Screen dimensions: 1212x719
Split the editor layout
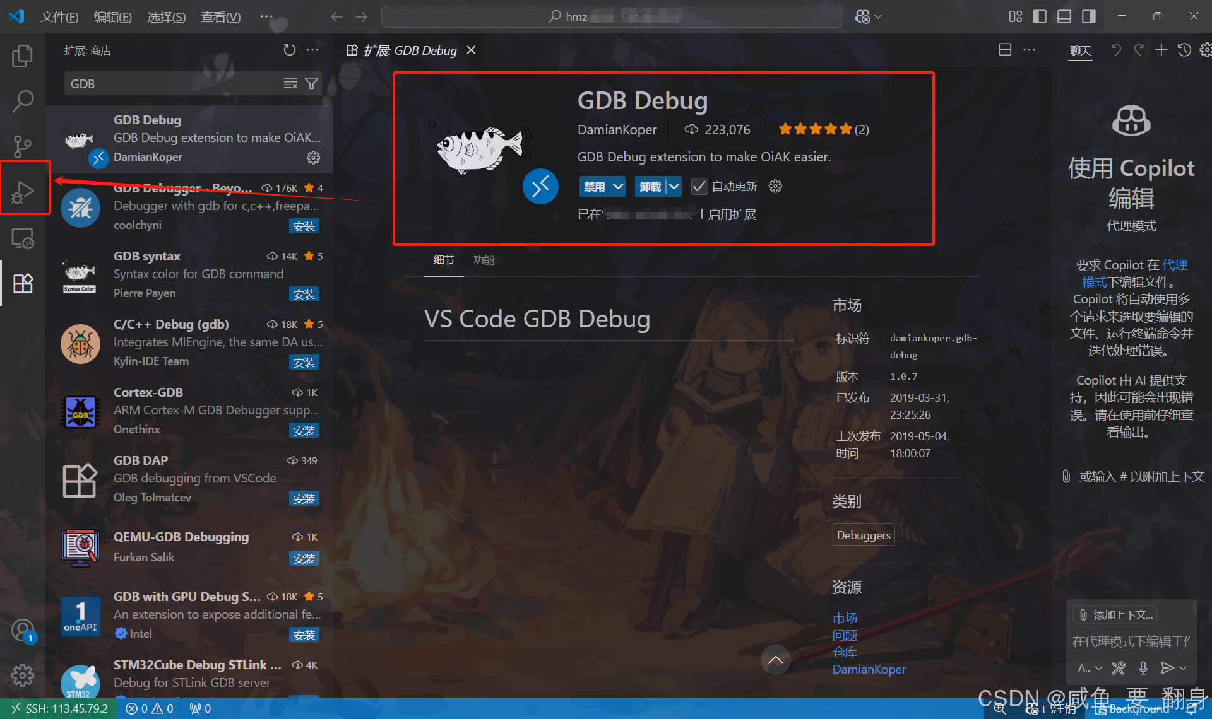click(1005, 50)
